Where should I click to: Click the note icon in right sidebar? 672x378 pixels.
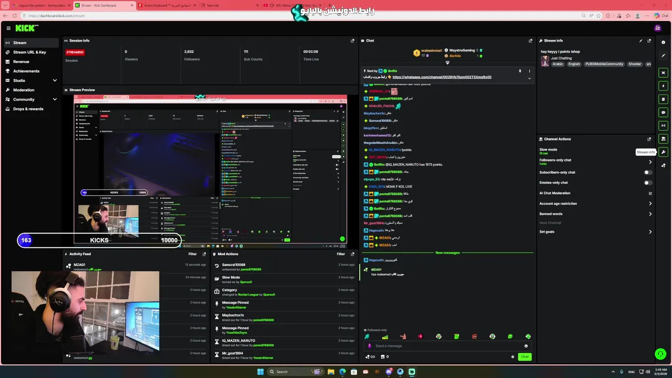664,99
